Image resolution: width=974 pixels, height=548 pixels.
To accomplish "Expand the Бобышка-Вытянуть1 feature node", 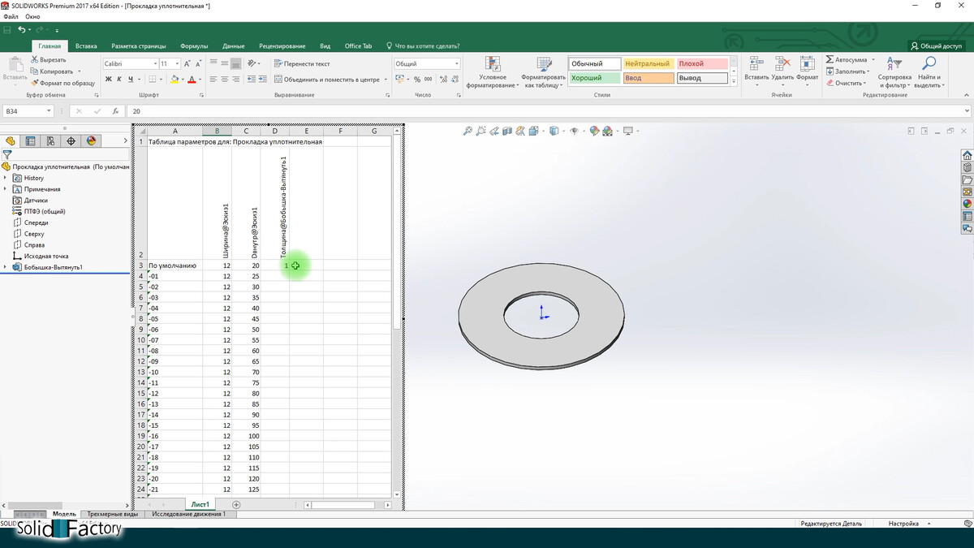I will click(x=6, y=267).
